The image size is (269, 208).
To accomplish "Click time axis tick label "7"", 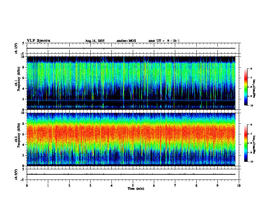I will coord(175,186).
